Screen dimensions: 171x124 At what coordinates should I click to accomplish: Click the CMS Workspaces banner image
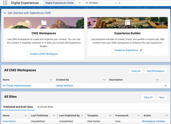[44, 23]
